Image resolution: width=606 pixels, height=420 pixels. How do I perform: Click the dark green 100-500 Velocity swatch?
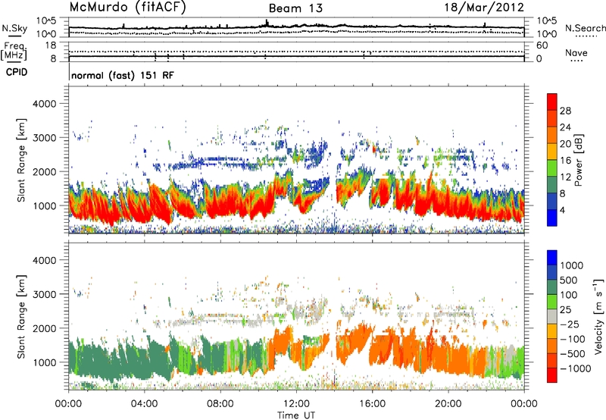tap(552, 287)
